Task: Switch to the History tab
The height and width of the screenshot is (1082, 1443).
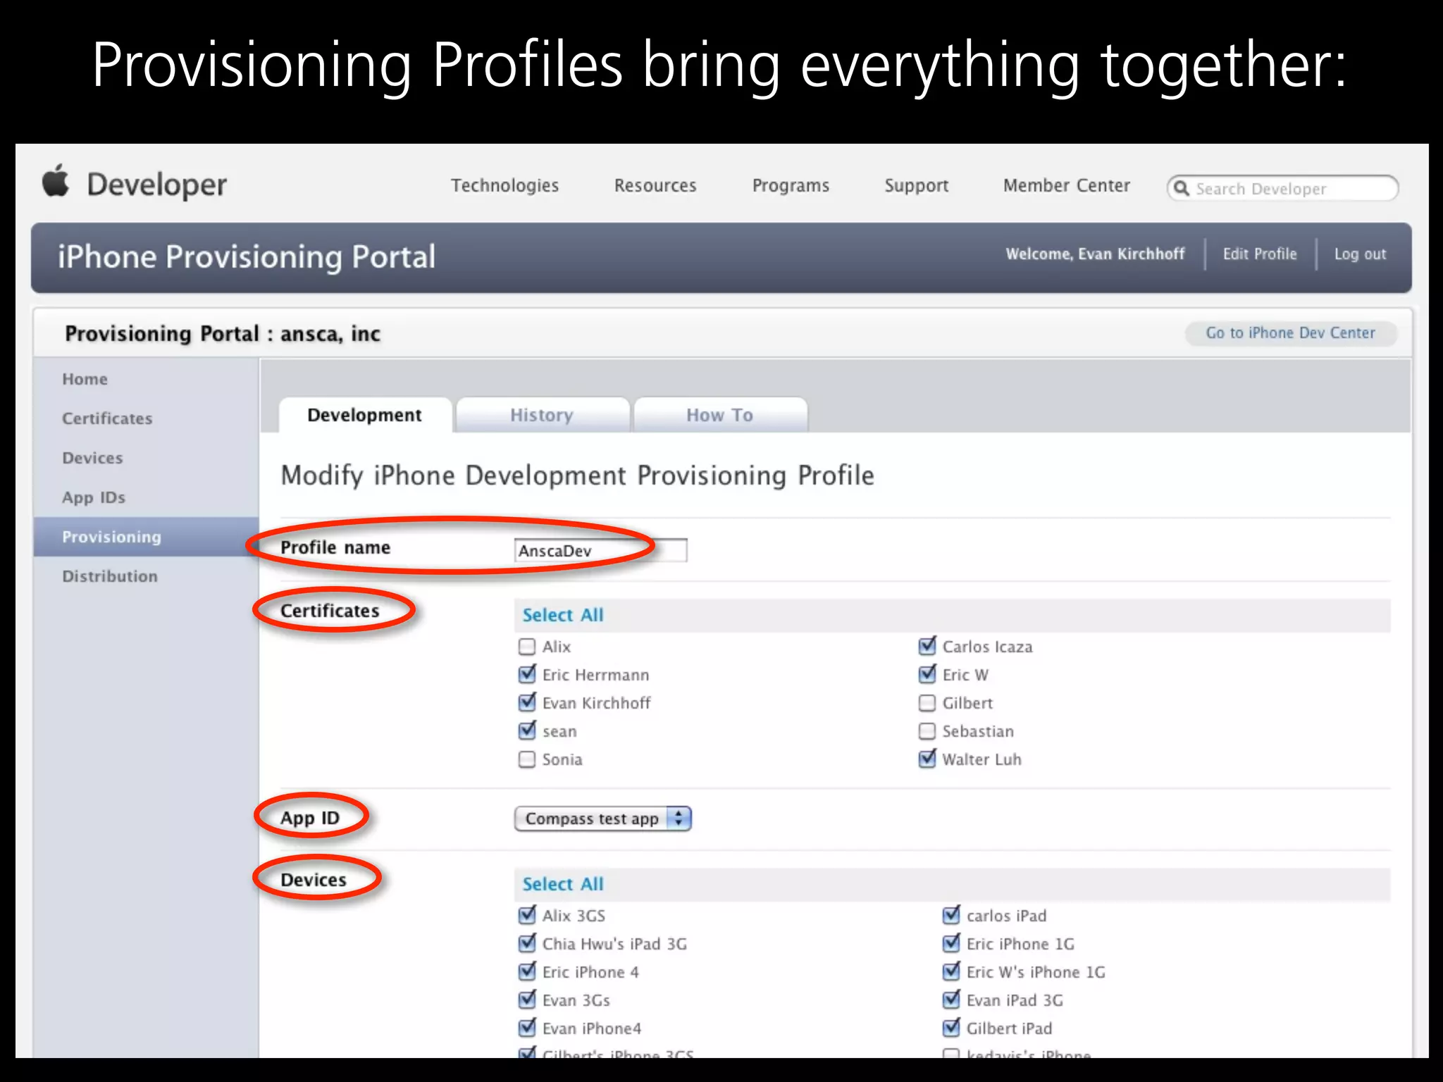Action: click(542, 415)
